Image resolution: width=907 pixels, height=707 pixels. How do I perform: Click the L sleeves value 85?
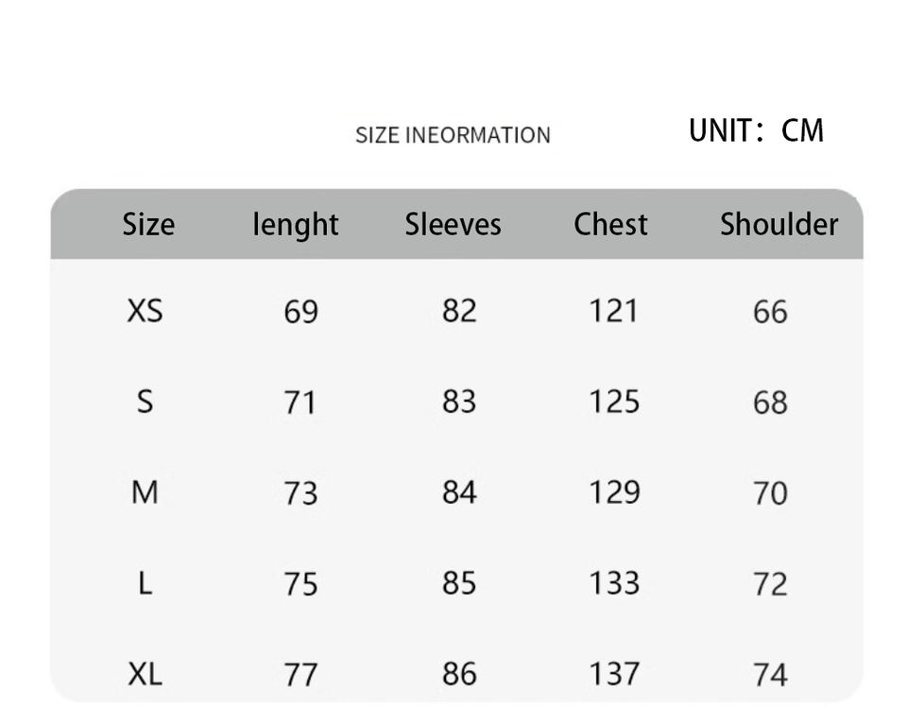459,583
